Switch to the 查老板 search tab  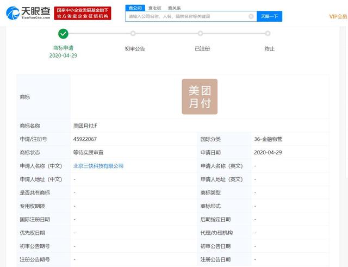tap(156, 8)
